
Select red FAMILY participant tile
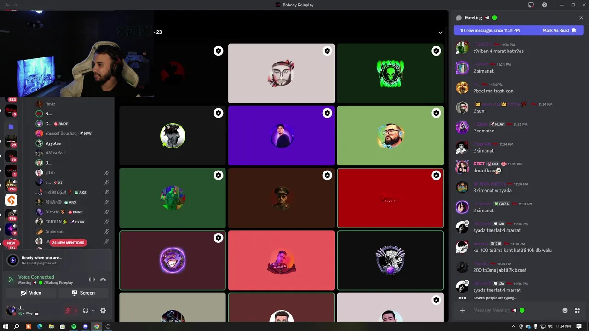(390, 198)
